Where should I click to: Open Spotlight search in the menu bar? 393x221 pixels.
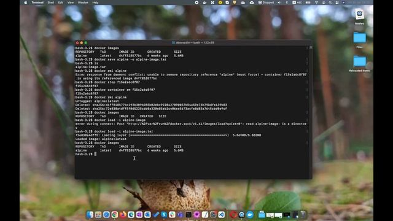point(330,2)
